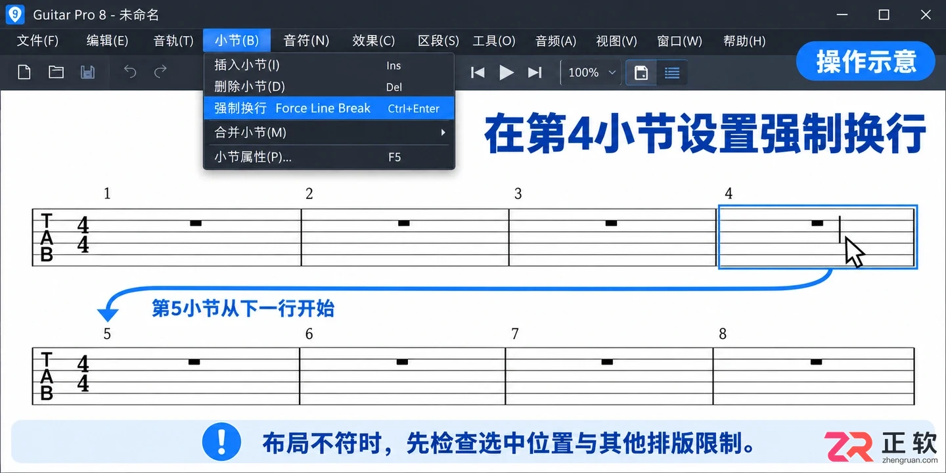Click the Guitar Pro app icon in title bar
Screen dimensions: 946x473
tap(15, 14)
